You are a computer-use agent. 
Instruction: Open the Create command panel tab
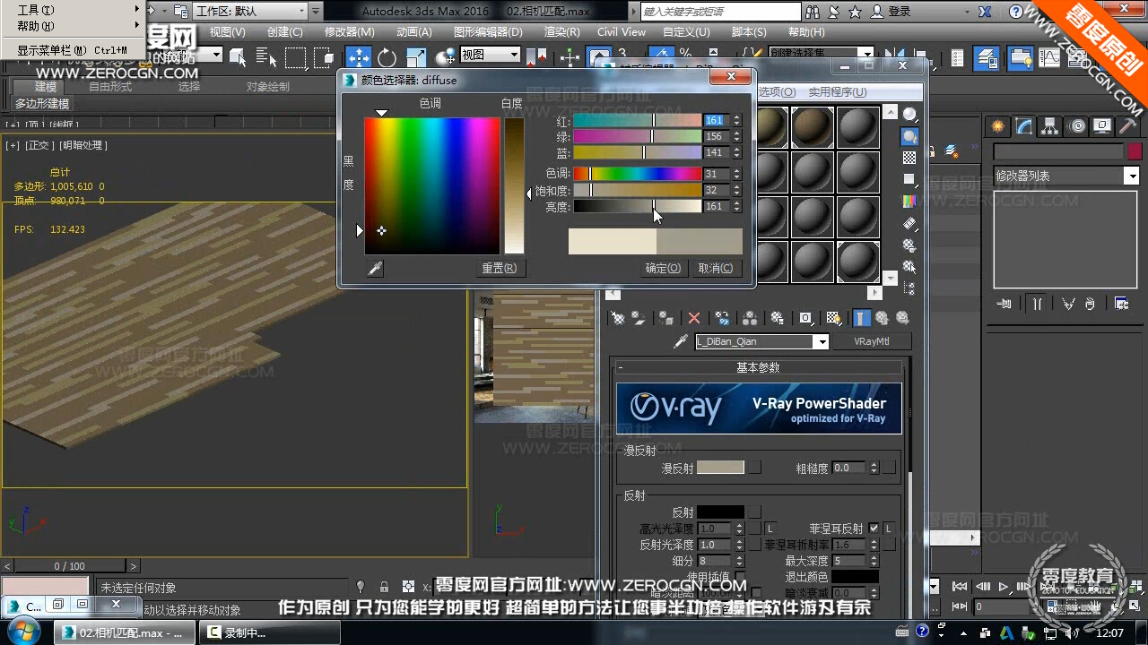pos(998,126)
